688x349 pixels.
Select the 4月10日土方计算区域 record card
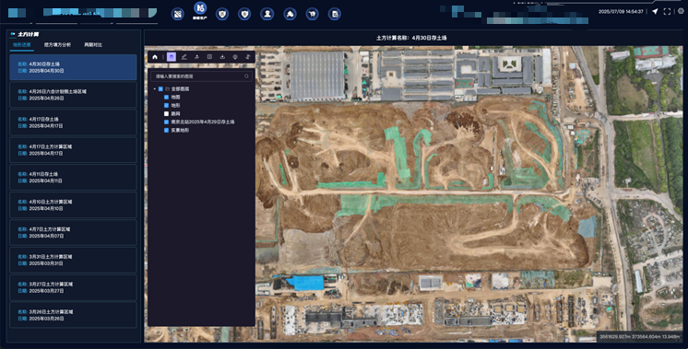[73, 205]
